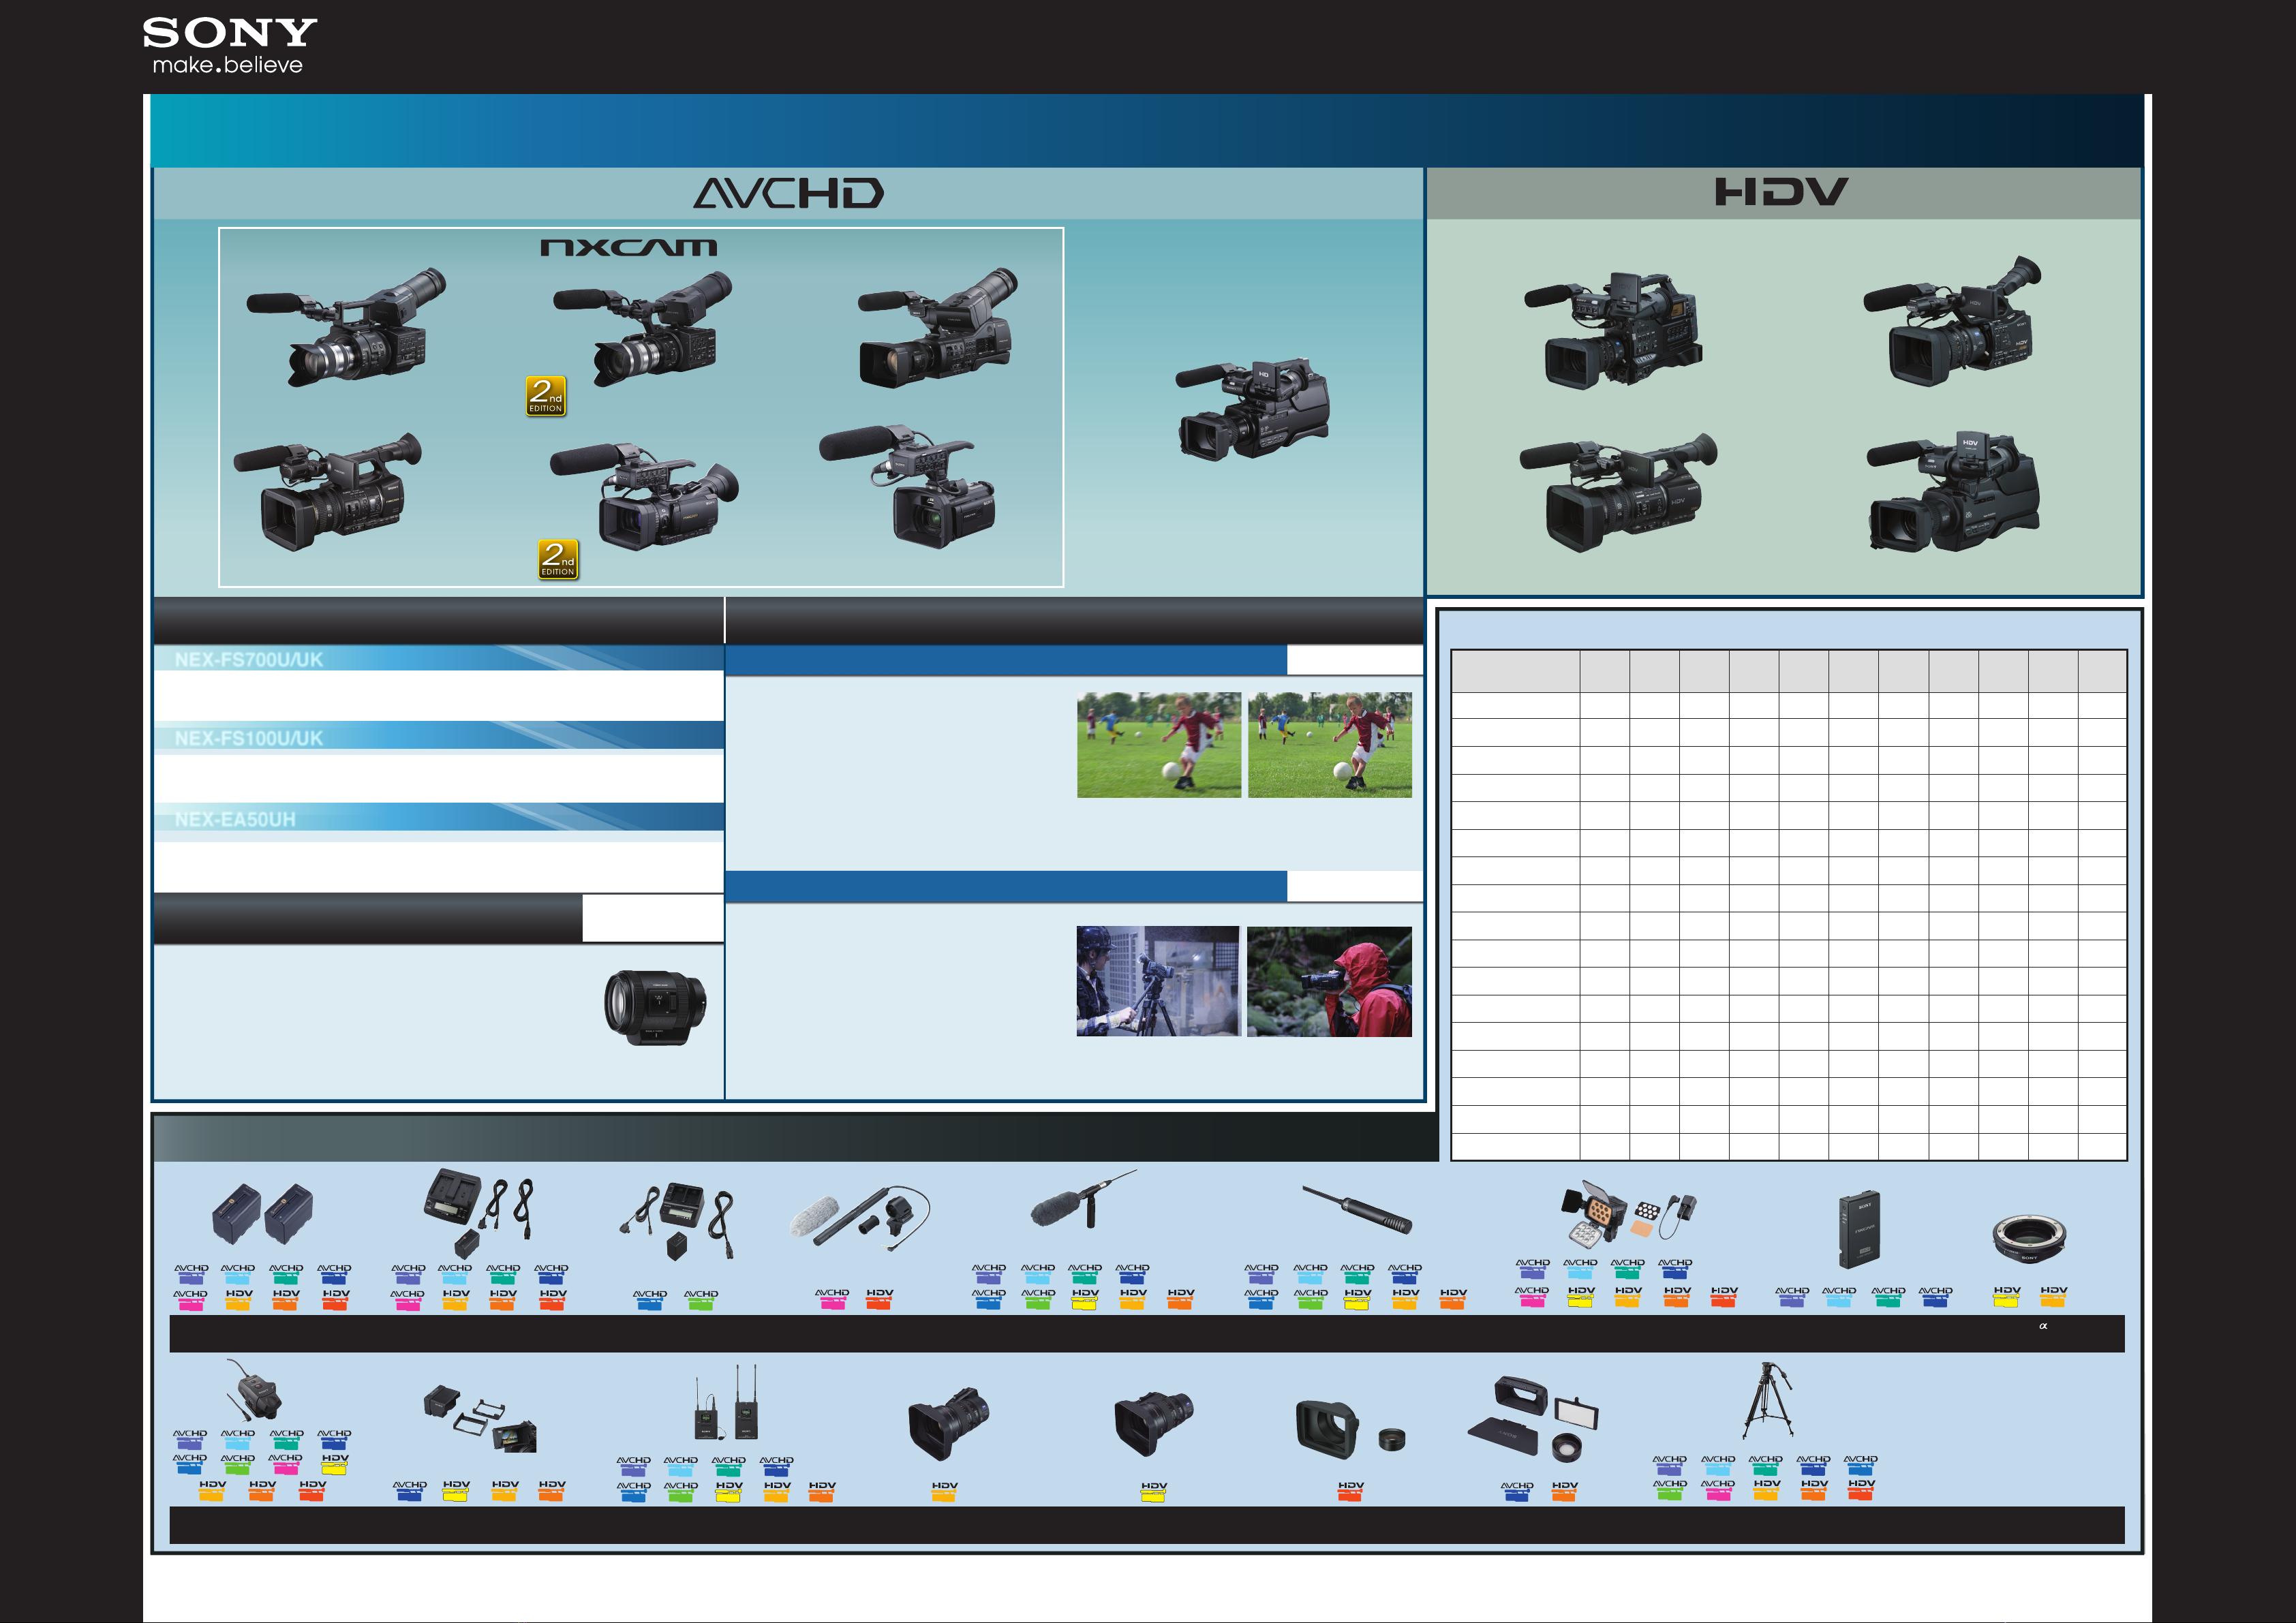Click the SONY logo at top left
Screen dimensions: 2296x1623
(229, 33)
